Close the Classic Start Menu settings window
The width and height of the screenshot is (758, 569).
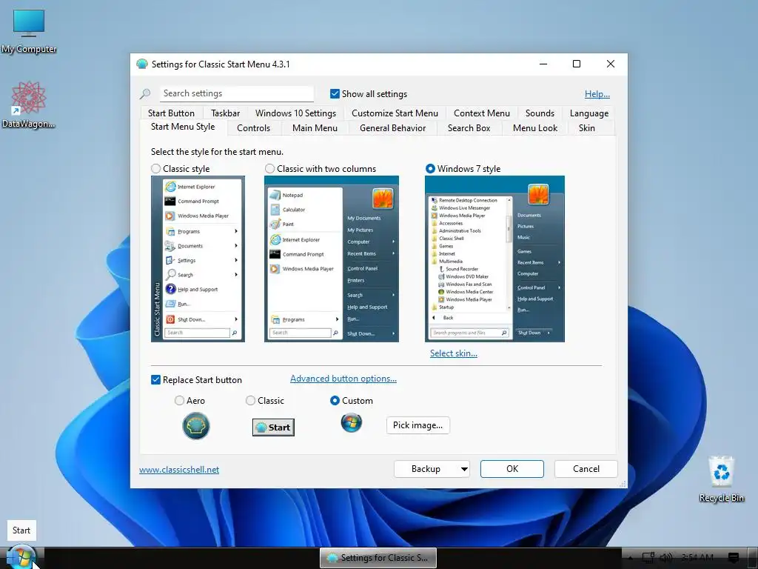[x=611, y=64]
